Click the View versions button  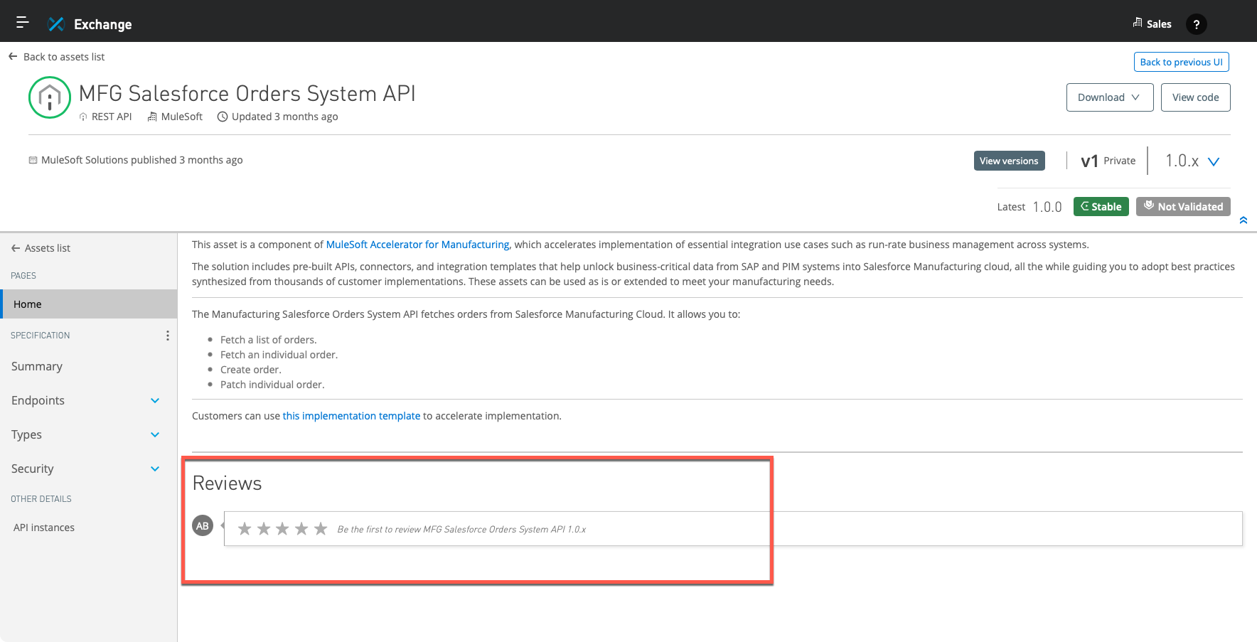coord(1009,161)
